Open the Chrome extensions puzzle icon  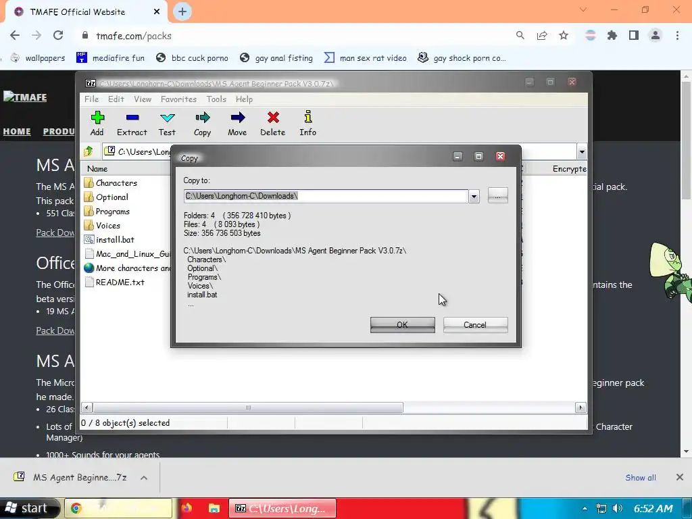click(612, 35)
